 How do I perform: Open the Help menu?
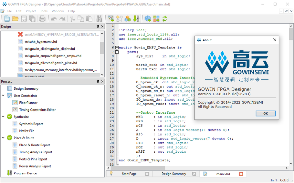coord(71,11)
